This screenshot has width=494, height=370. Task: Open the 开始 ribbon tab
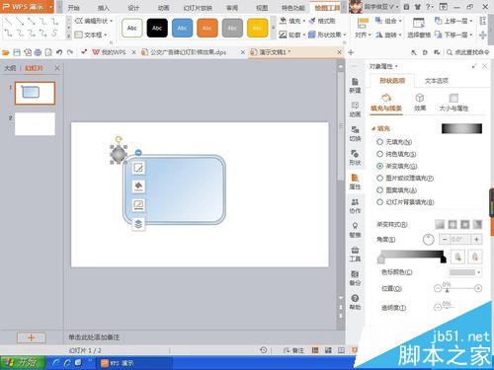pyautogui.click(x=74, y=8)
